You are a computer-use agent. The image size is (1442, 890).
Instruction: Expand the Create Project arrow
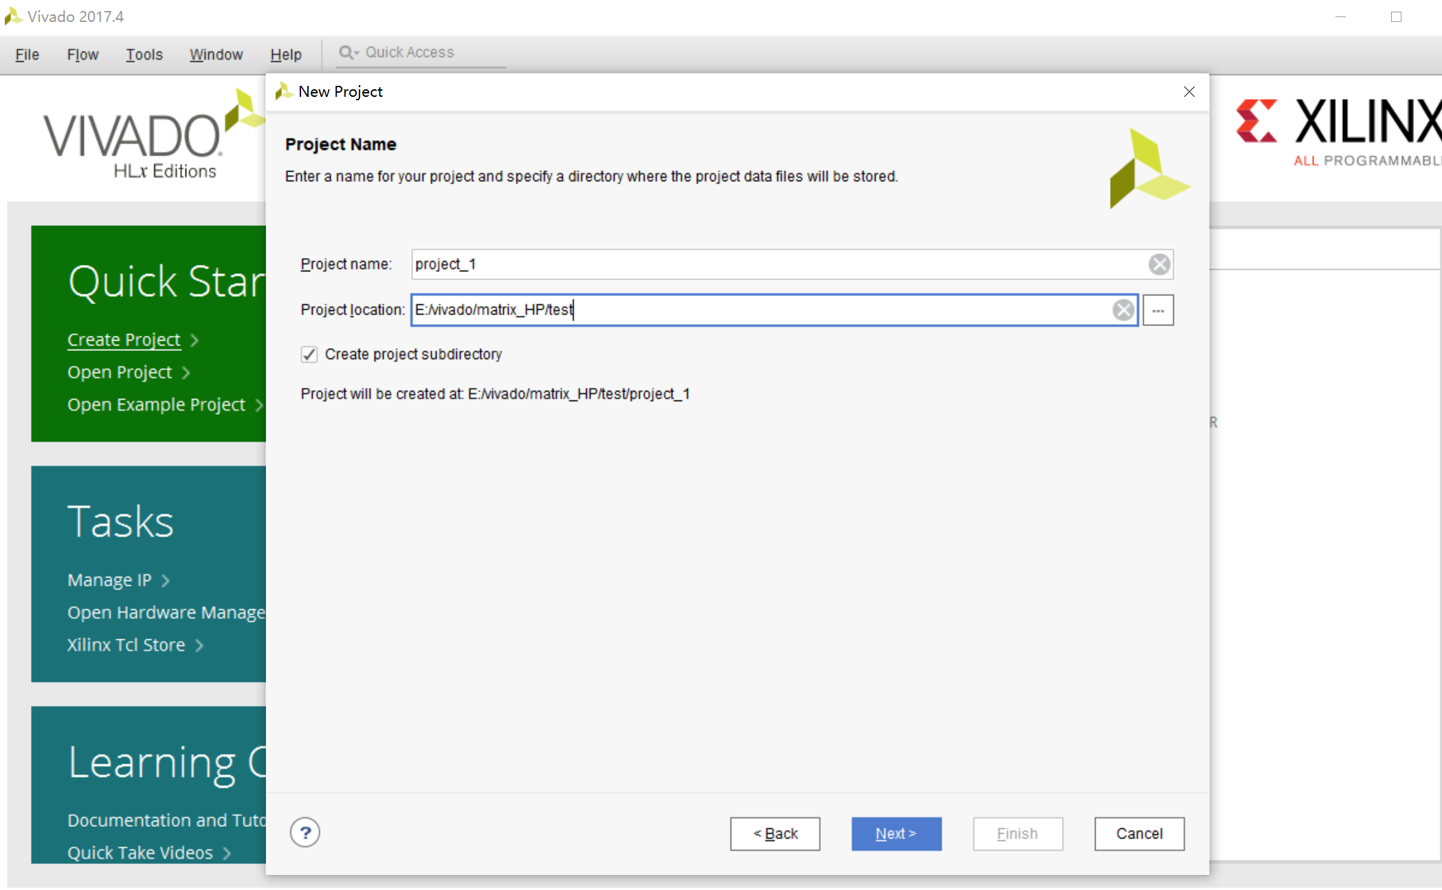click(x=195, y=341)
